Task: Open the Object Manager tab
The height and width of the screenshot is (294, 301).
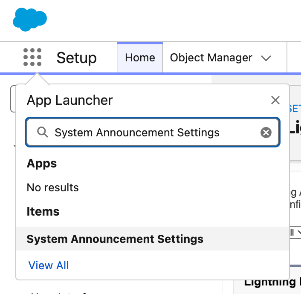Action: pyautogui.click(x=211, y=58)
